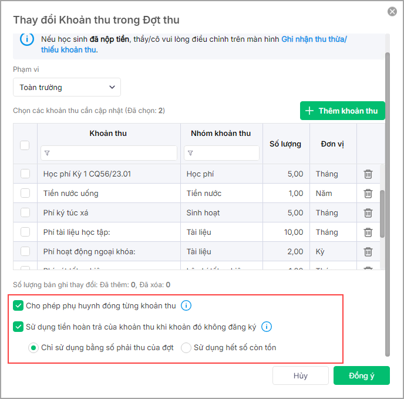Uncheck Cho phép phụ huynh đóng từng khoản thu
This screenshot has height=399, width=404.
(x=18, y=305)
